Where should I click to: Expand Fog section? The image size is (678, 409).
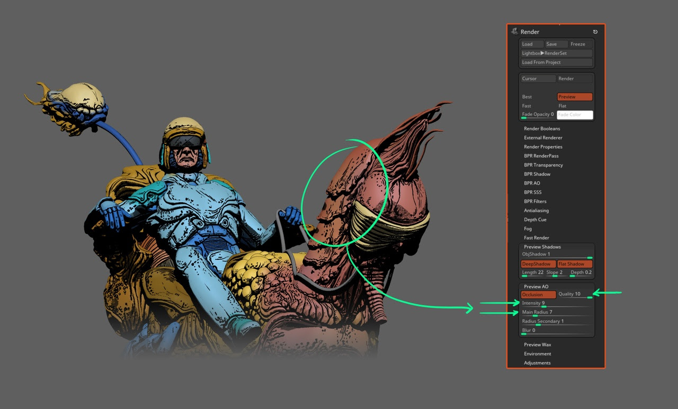click(x=528, y=229)
